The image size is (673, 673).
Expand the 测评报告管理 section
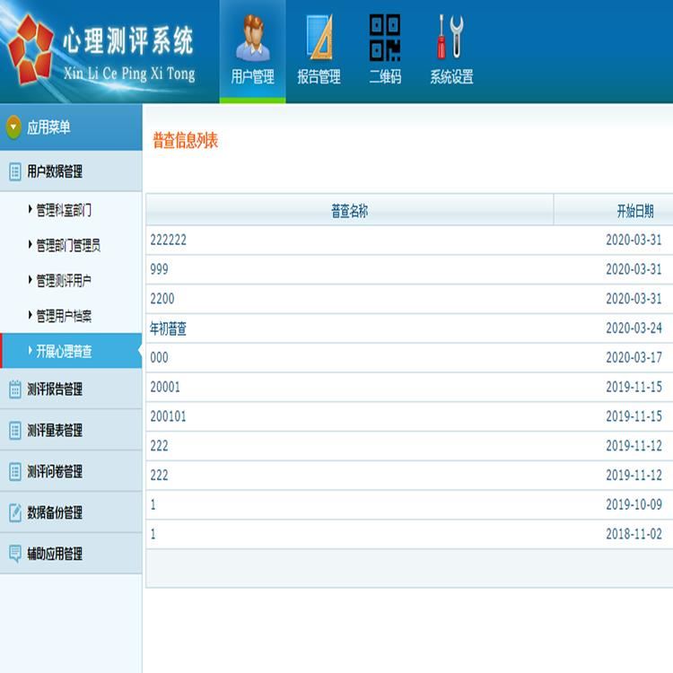(x=71, y=389)
